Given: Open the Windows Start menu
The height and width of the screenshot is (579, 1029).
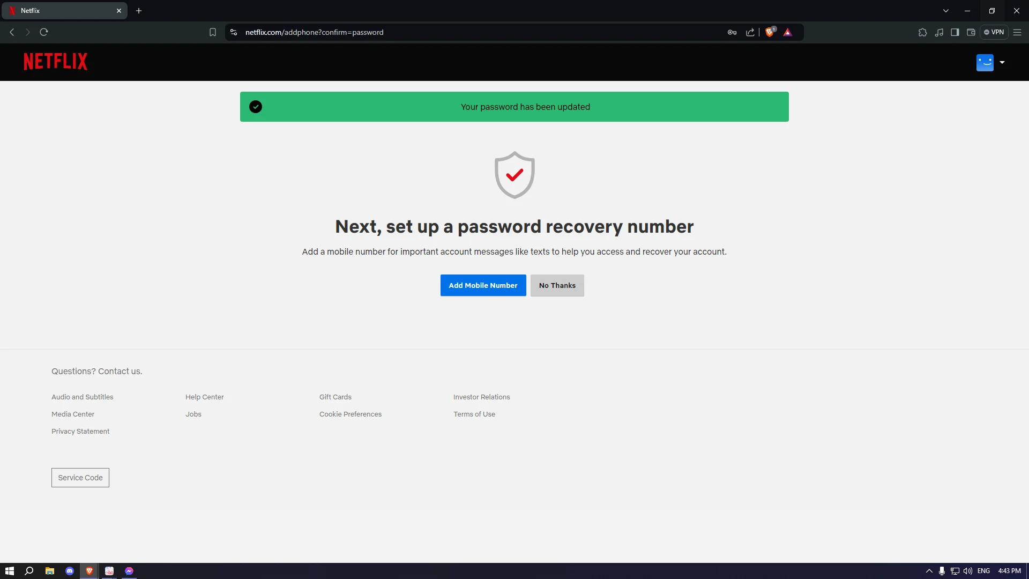Looking at the screenshot, I should [x=10, y=571].
